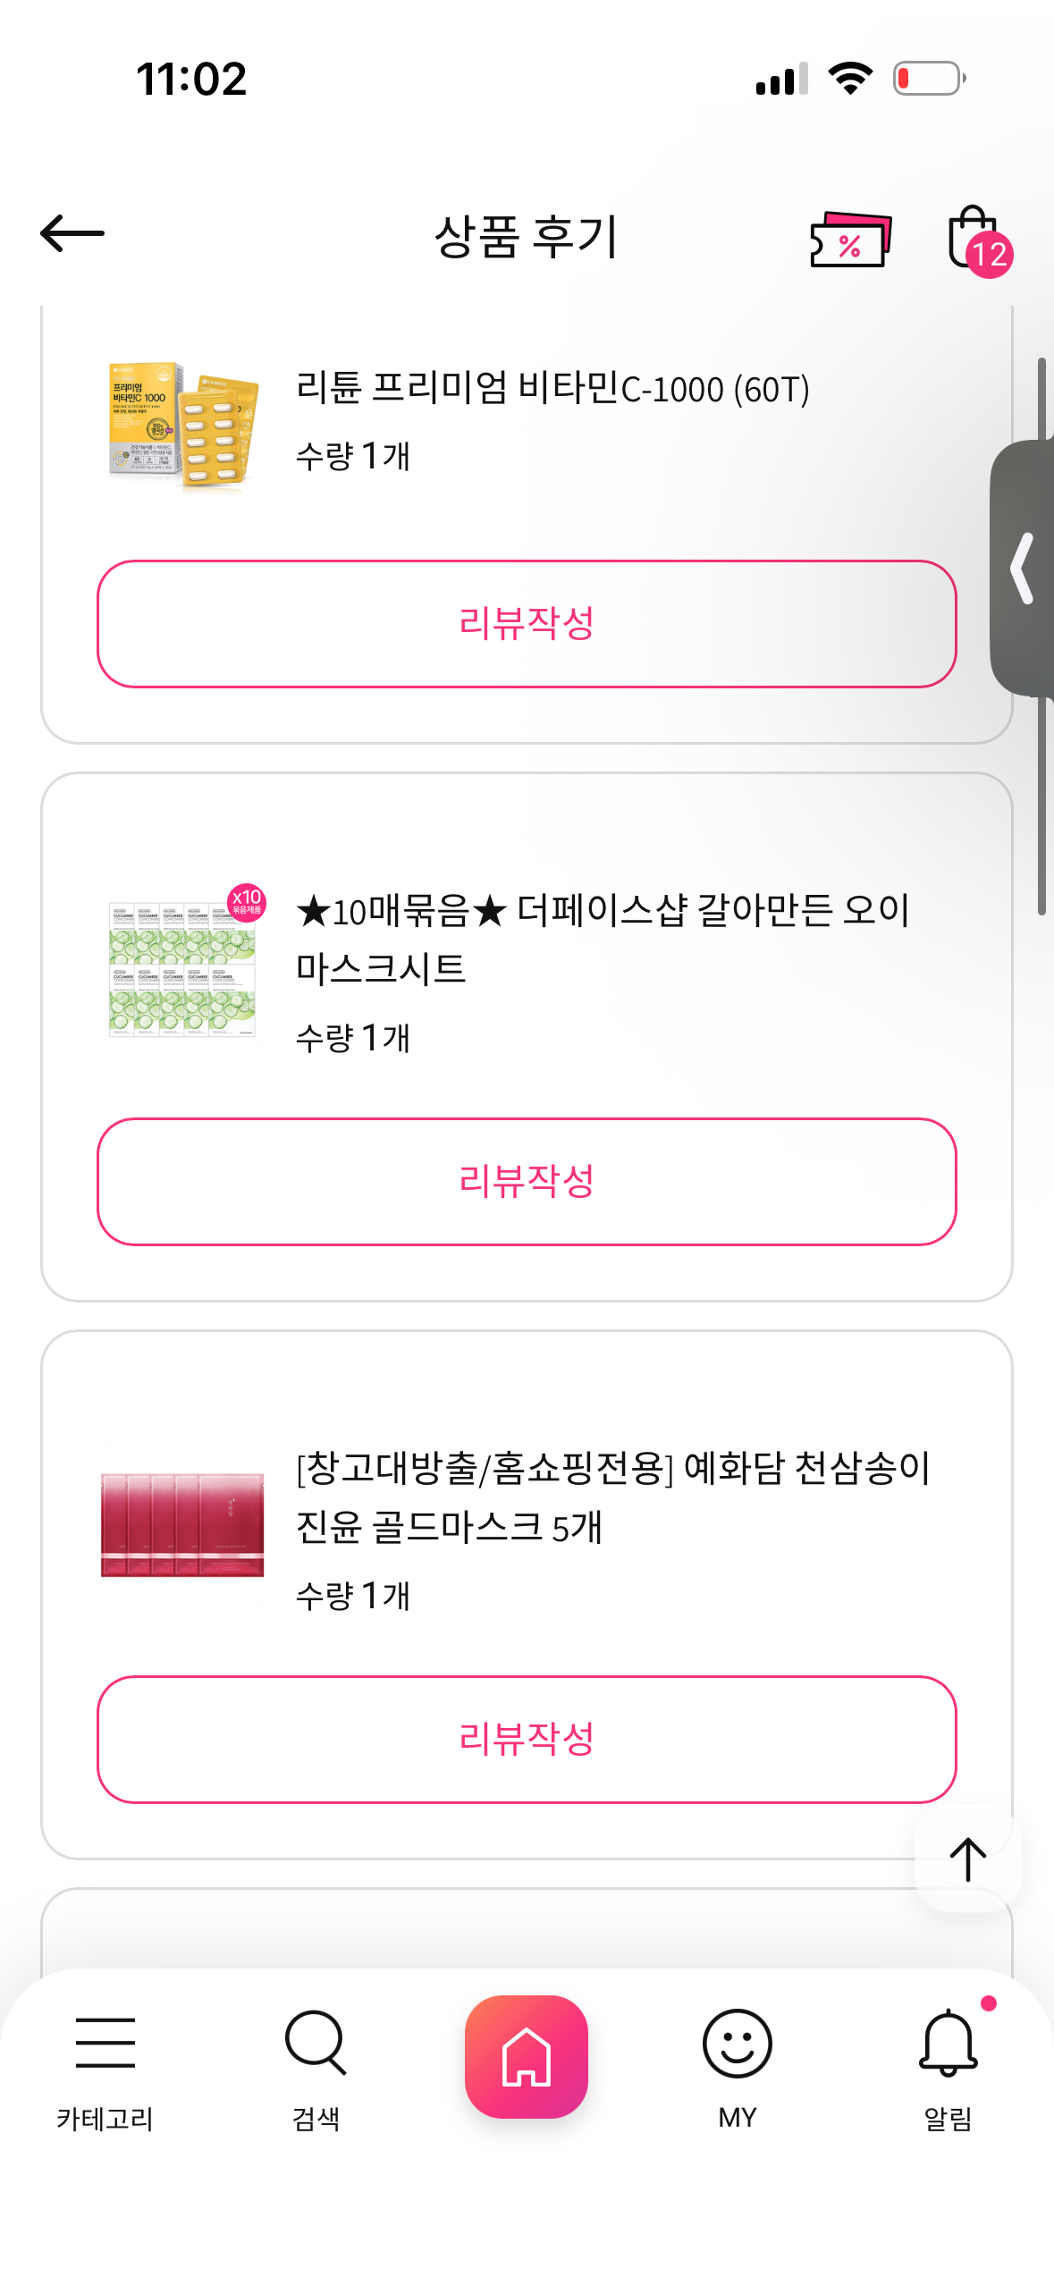
Task: Open 더페이스샵 오이 마스크시트 product title
Action: click(x=602, y=939)
